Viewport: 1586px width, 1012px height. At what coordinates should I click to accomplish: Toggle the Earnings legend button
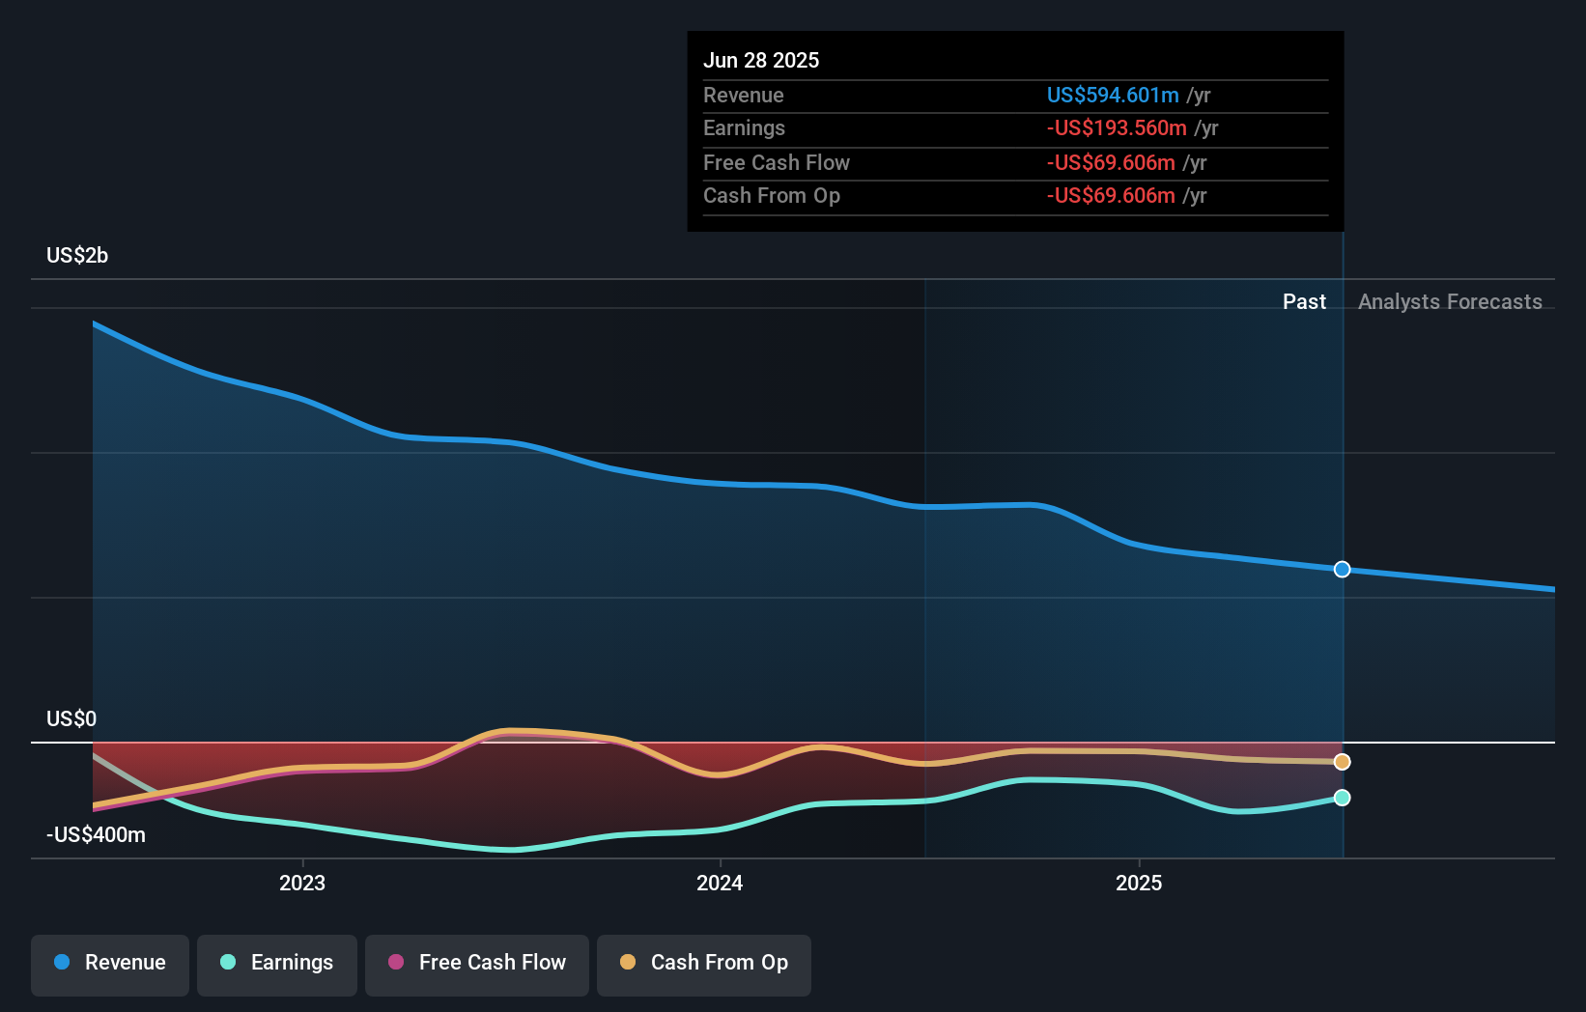pos(277,965)
